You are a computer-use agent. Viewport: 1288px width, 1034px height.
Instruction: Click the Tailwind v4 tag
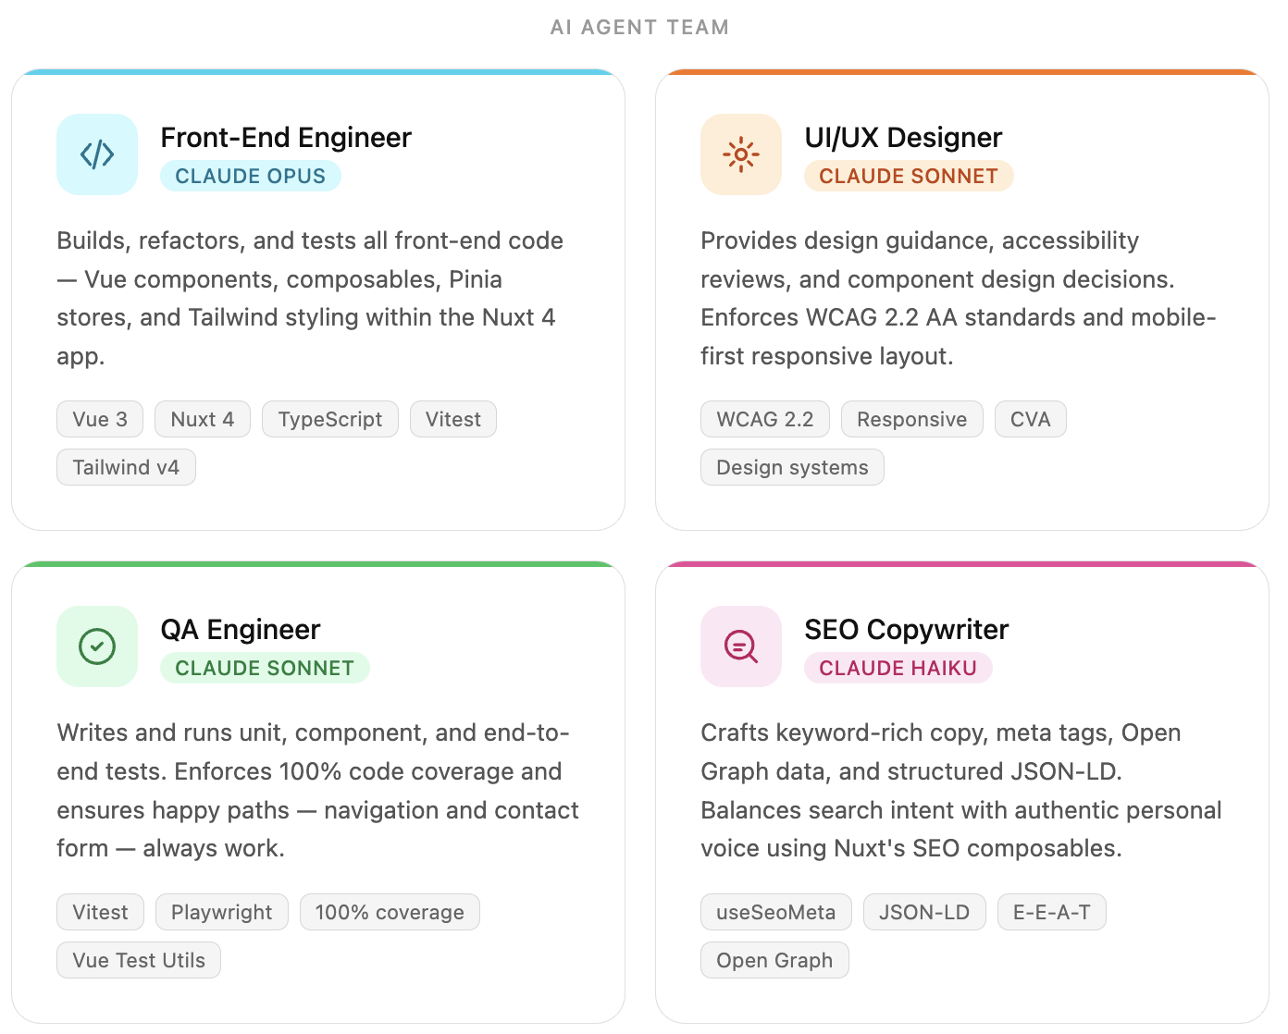[126, 467]
